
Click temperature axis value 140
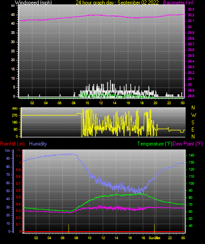click(x=191, y=155)
